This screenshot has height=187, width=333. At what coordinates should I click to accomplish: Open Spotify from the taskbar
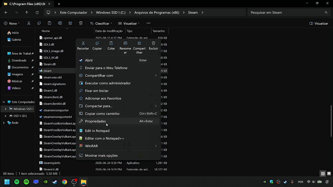pos(17,182)
